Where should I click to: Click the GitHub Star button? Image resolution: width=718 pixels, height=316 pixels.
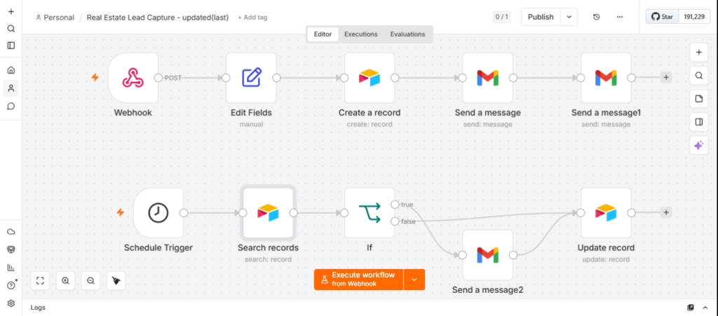pos(663,17)
